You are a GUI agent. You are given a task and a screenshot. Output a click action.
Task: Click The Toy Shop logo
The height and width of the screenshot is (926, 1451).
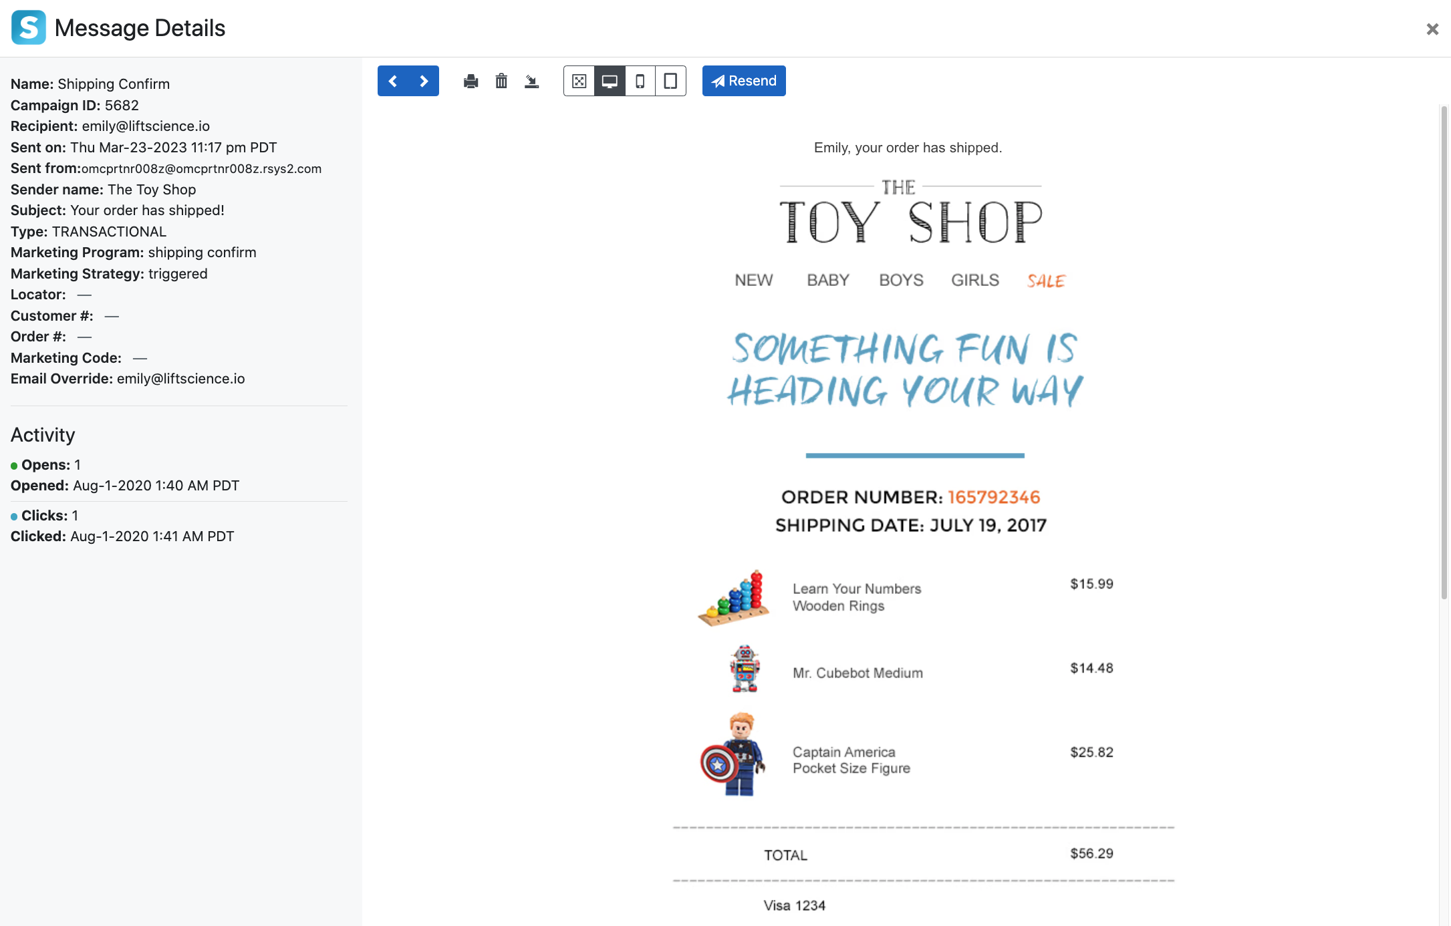click(x=910, y=212)
